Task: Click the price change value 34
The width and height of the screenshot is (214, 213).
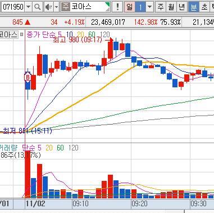Action: [x=54, y=22]
